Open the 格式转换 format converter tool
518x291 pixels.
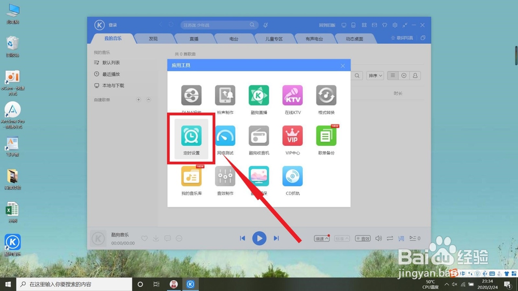tap(326, 100)
